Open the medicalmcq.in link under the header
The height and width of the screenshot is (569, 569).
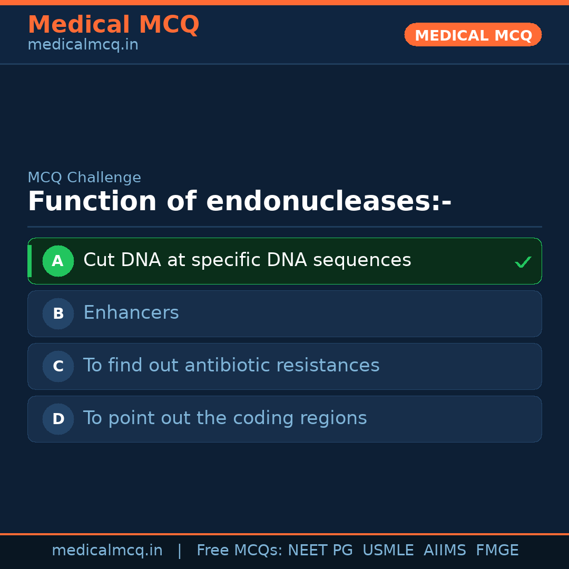point(83,45)
